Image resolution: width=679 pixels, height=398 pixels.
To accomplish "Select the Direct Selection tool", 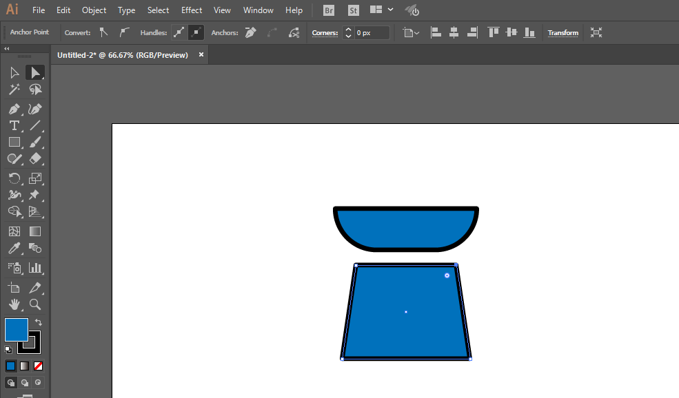I will tap(35, 73).
